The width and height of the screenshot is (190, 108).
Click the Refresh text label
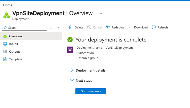coord(163,27)
